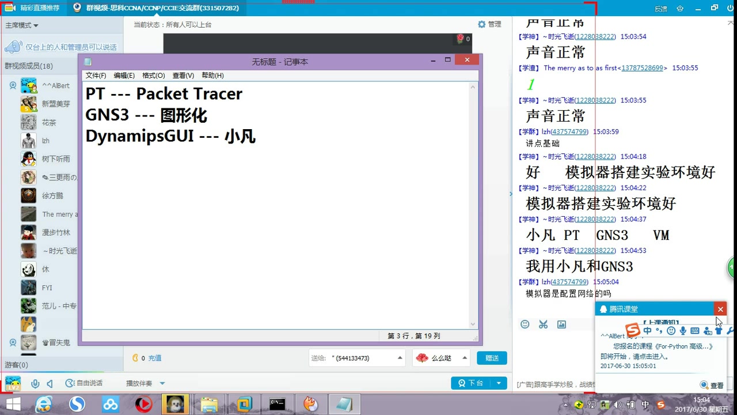This screenshot has width=737, height=415.
Task: Click Notepad scrollbar up arrow
Action: [x=473, y=88]
